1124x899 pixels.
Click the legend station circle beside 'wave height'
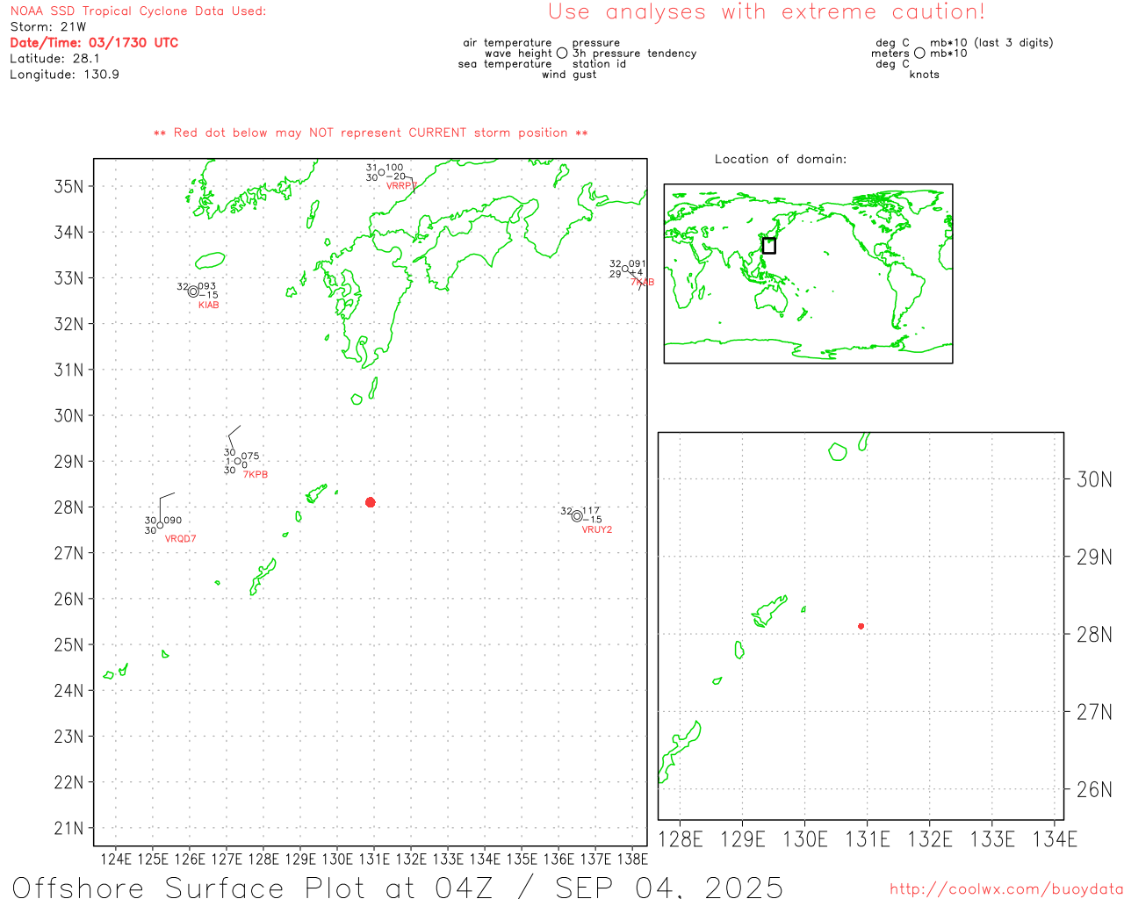(562, 53)
